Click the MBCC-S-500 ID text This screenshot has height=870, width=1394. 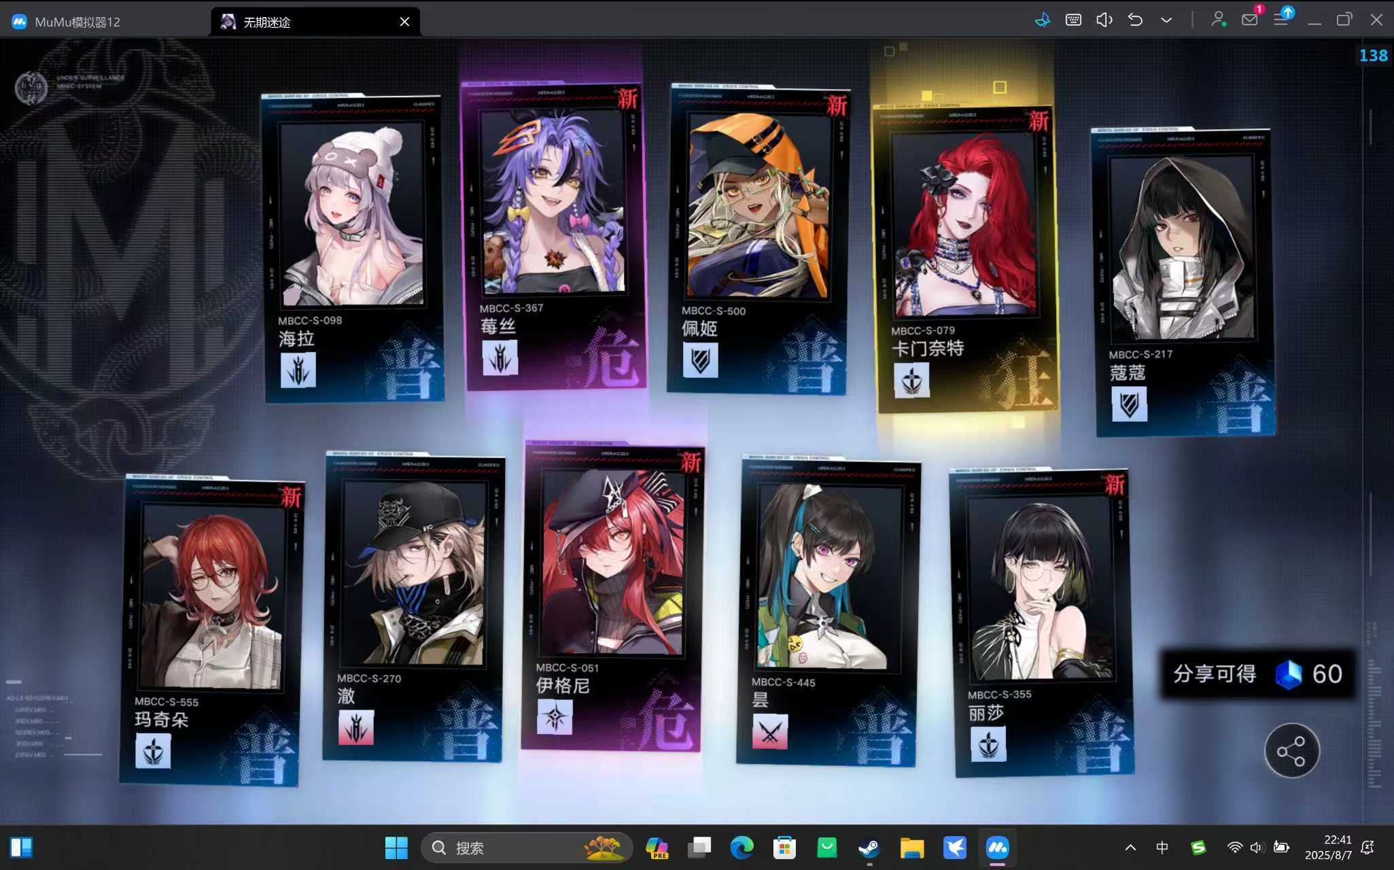pyautogui.click(x=714, y=311)
